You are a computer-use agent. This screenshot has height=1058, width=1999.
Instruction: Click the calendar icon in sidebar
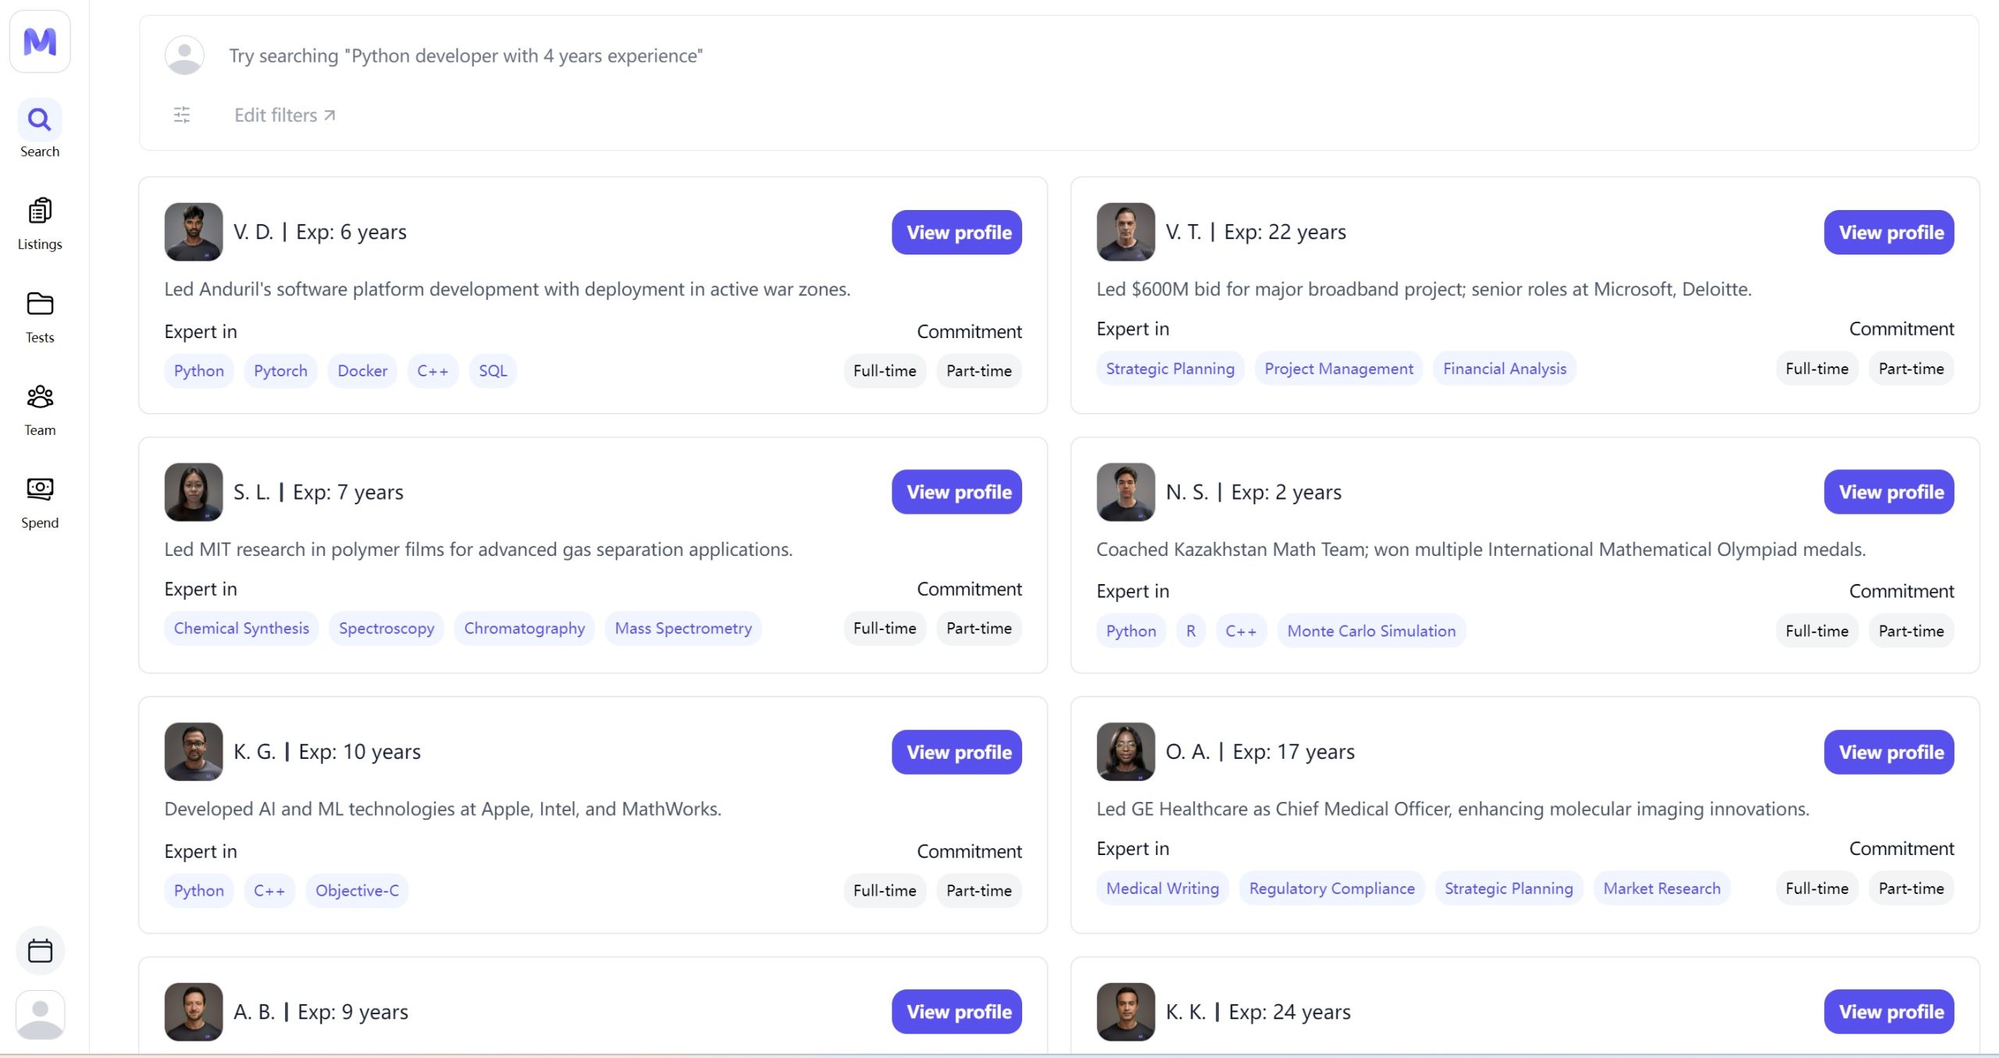40,950
